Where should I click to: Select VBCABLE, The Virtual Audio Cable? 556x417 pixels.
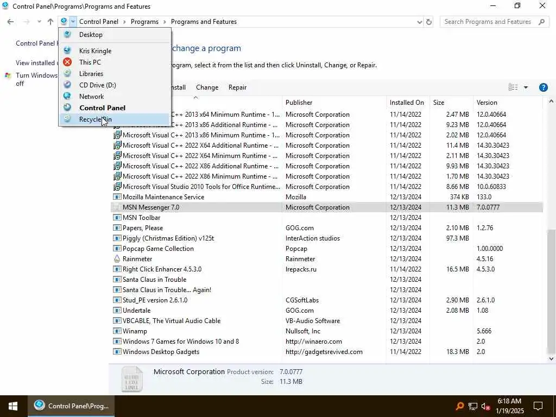click(172, 320)
